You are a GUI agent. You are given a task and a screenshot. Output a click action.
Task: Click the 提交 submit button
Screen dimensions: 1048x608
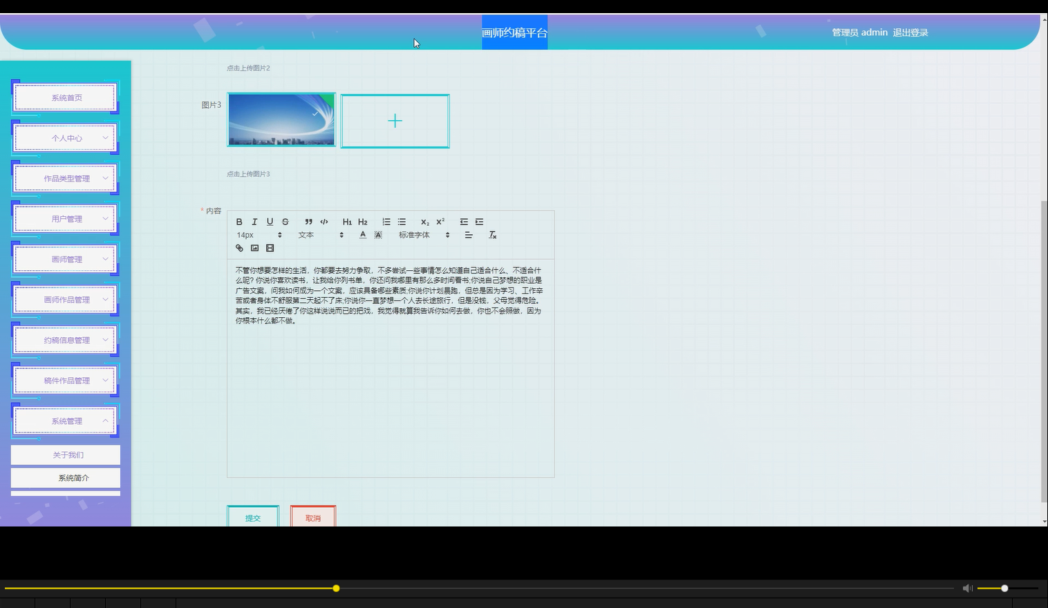[253, 517]
